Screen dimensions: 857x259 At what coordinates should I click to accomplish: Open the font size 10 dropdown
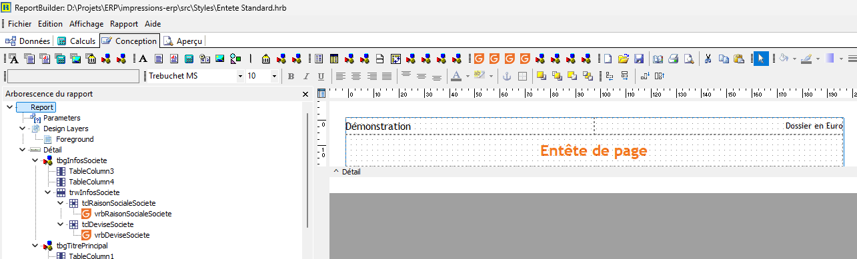coord(274,76)
